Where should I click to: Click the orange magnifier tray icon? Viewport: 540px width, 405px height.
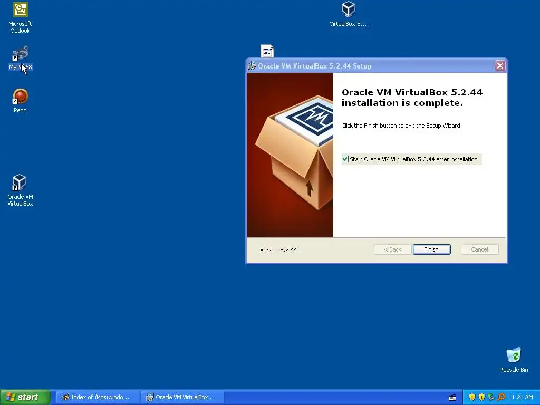501,397
